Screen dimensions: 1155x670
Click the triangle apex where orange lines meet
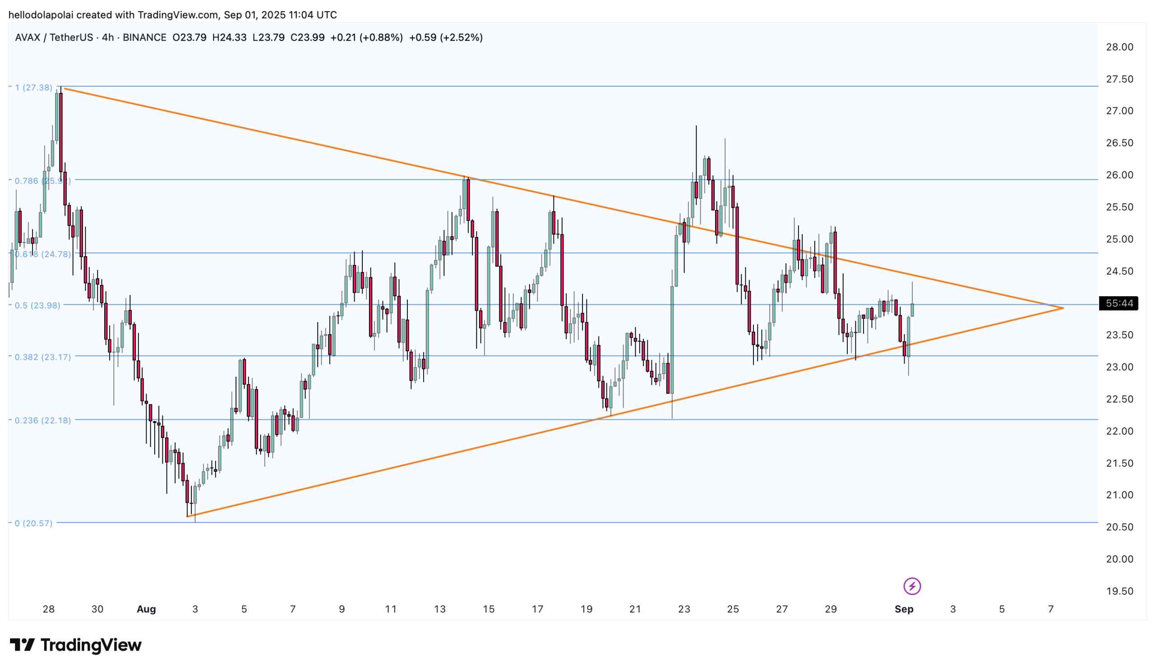pos(1063,308)
